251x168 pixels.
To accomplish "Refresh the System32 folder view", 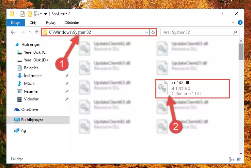I will 153,32.
